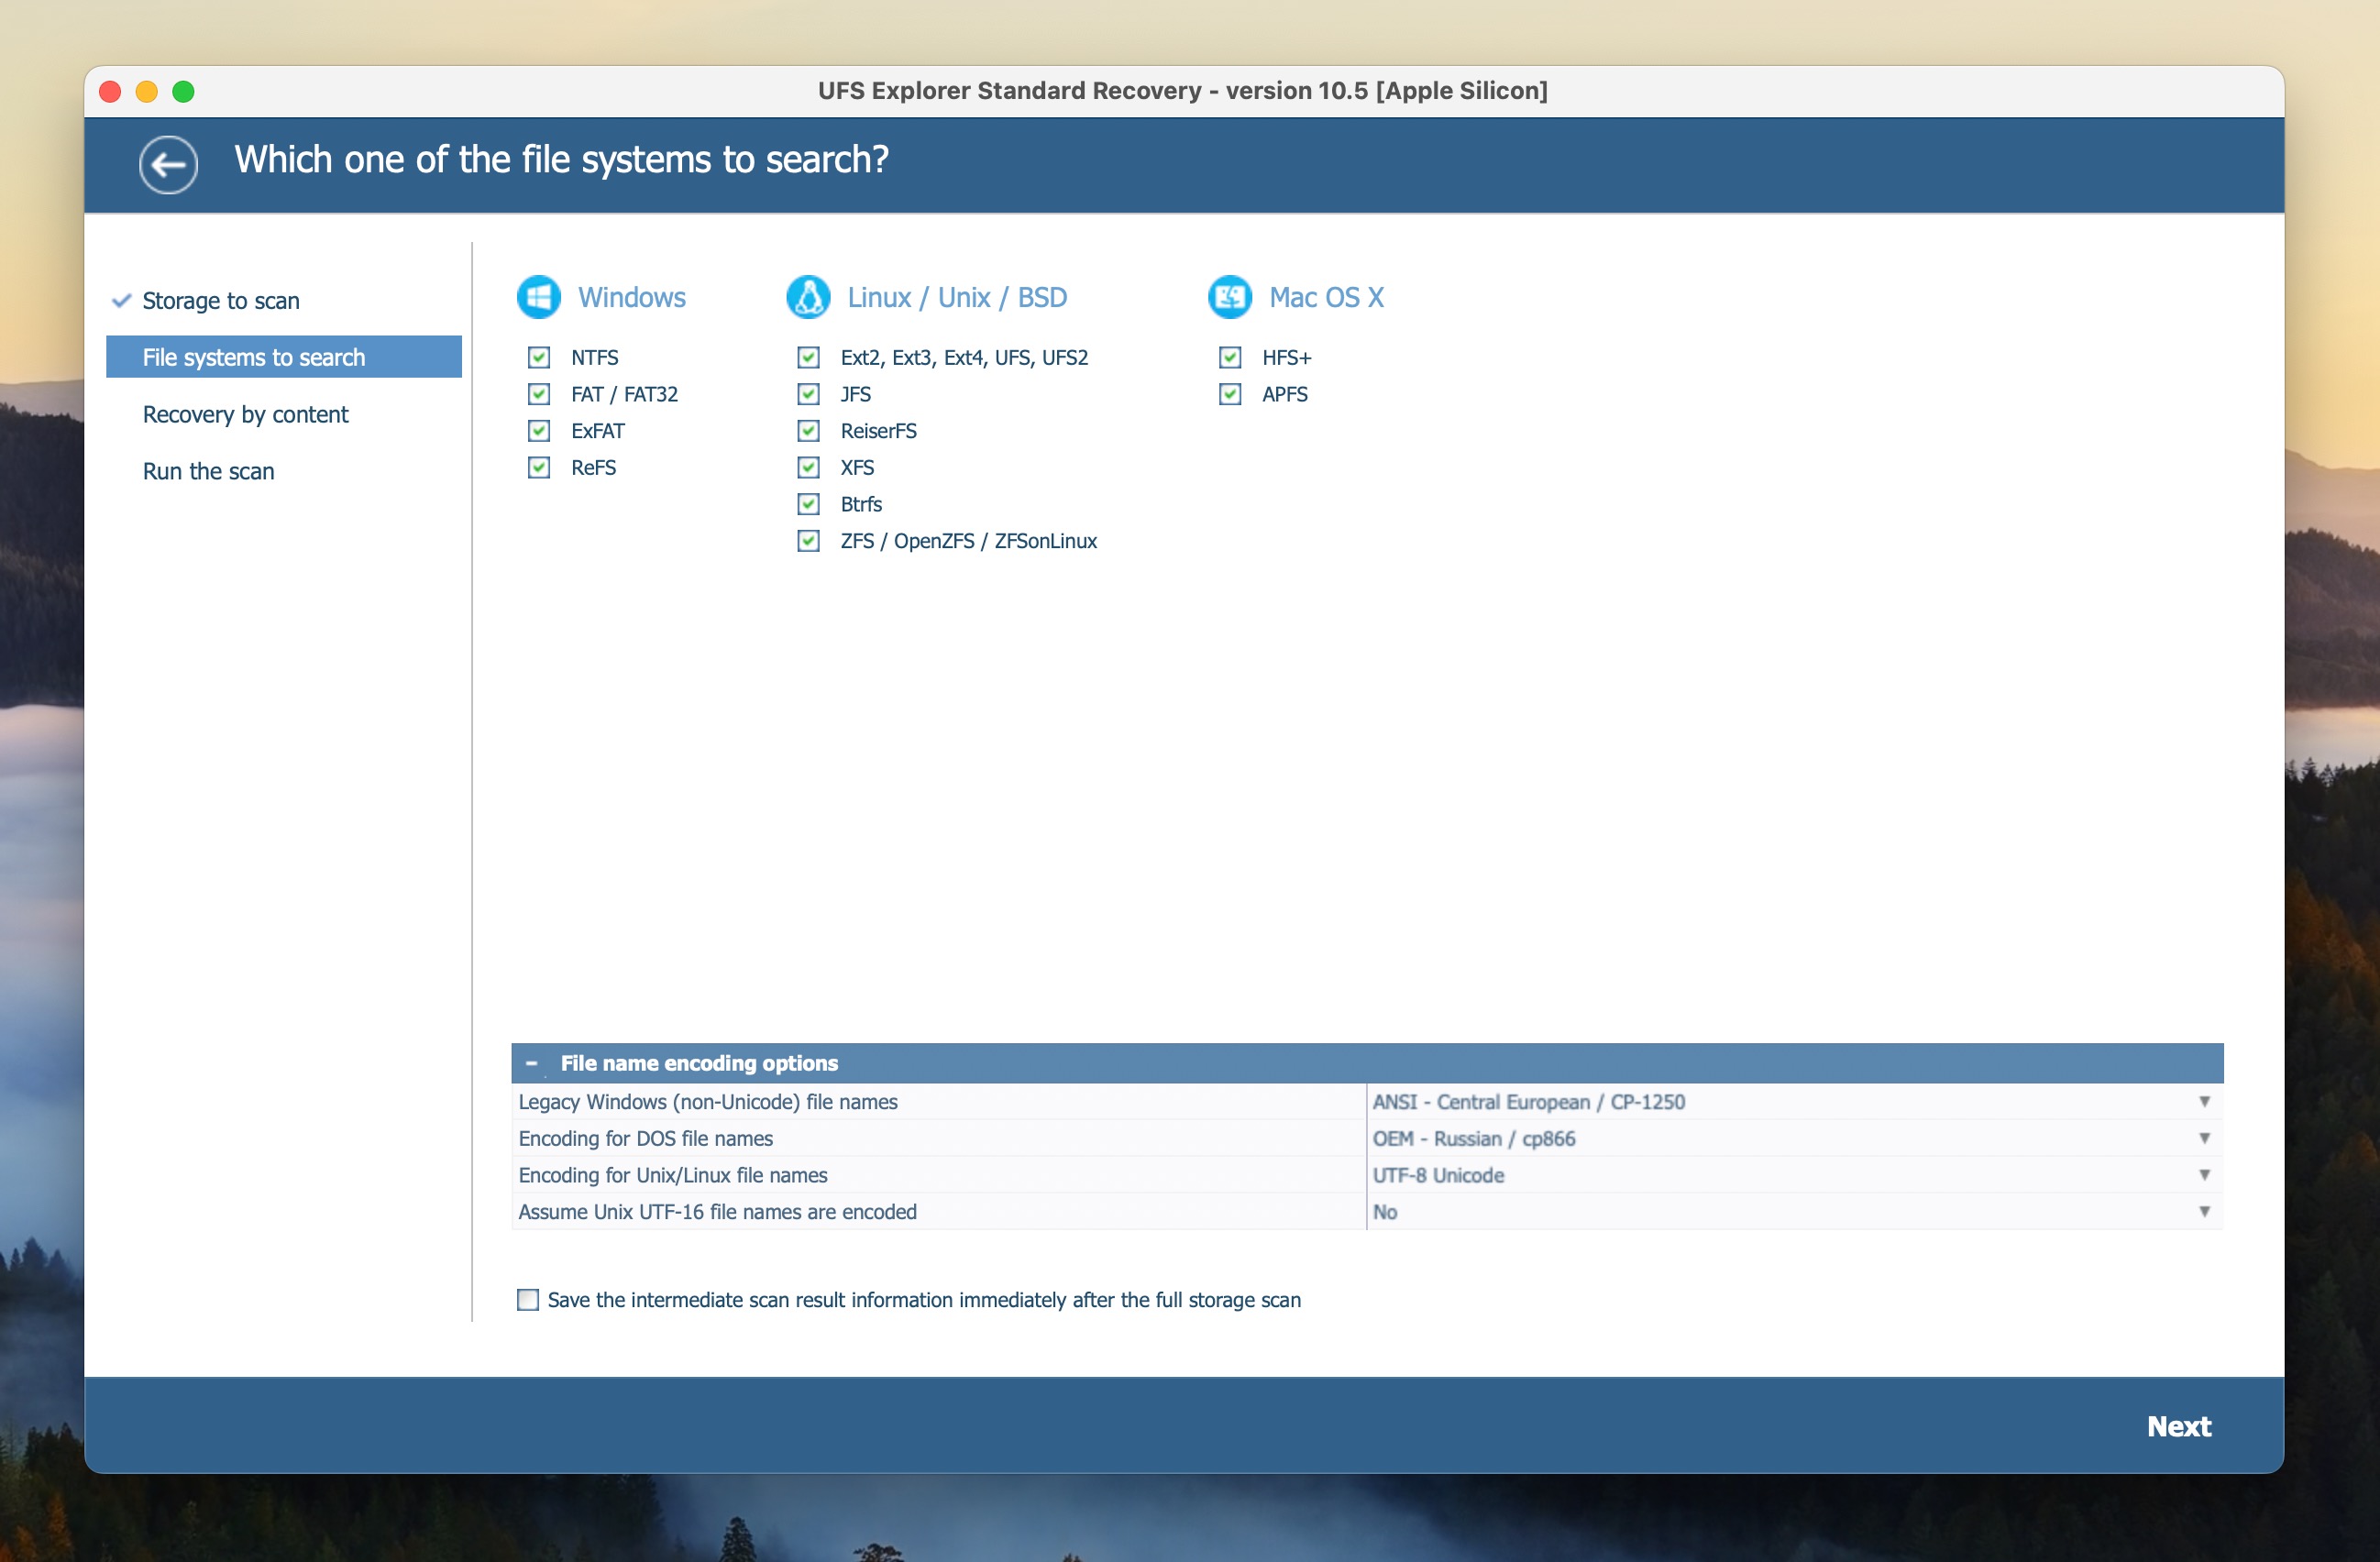Toggle the NTFS file system checkbox

(537, 357)
